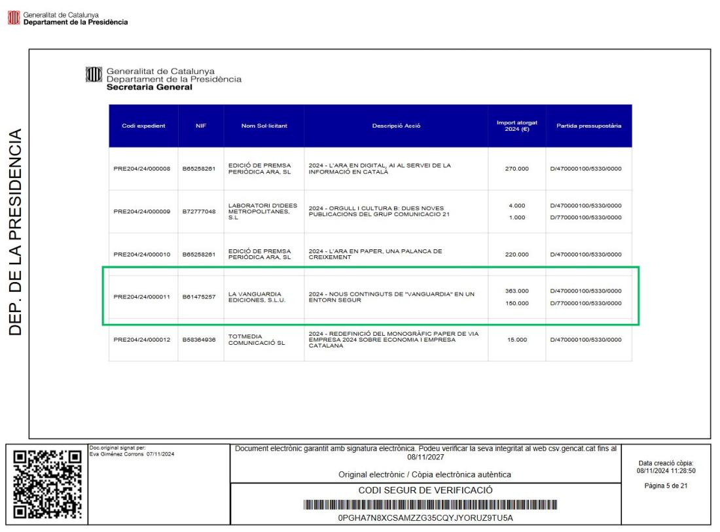Click budget code D/470000100/5330/0000 in the Totmedia row

pos(586,340)
